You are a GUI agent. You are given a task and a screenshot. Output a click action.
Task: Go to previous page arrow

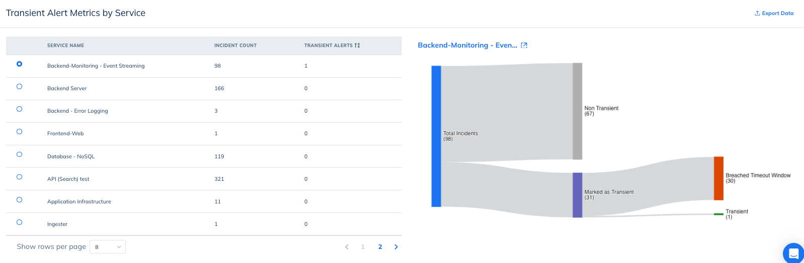[x=346, y=247]
